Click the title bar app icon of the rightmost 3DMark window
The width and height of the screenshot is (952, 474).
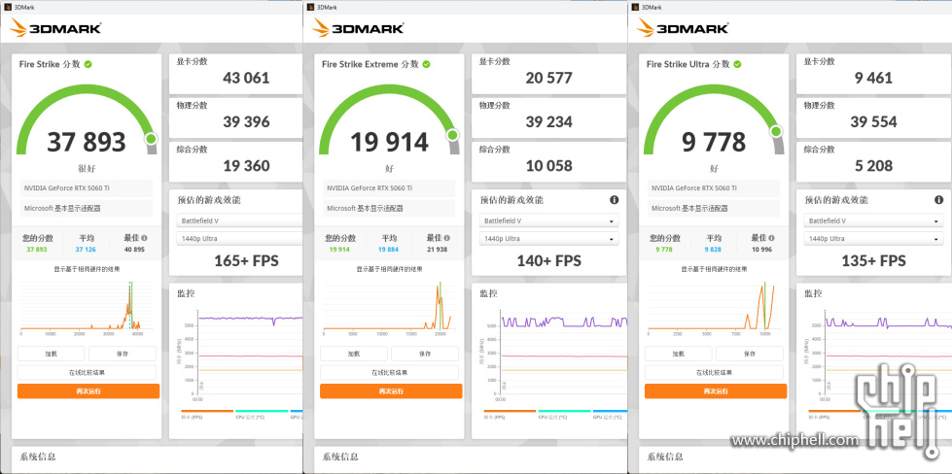tap(634, 7)
